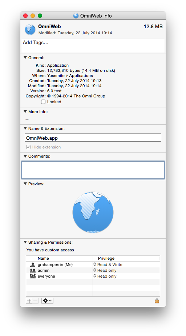Add a user with the plus button
The height and width of the screenshot is (336, 186).
[x=29, y=301]
